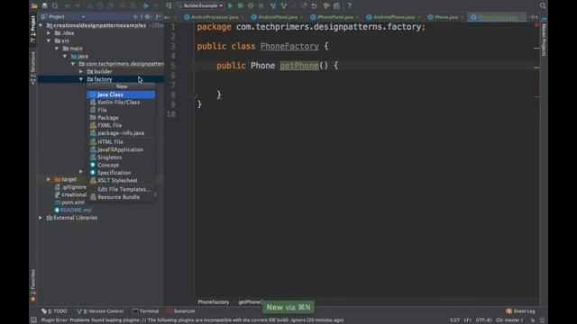Switch to Phone.java tab

click(446, 17)
